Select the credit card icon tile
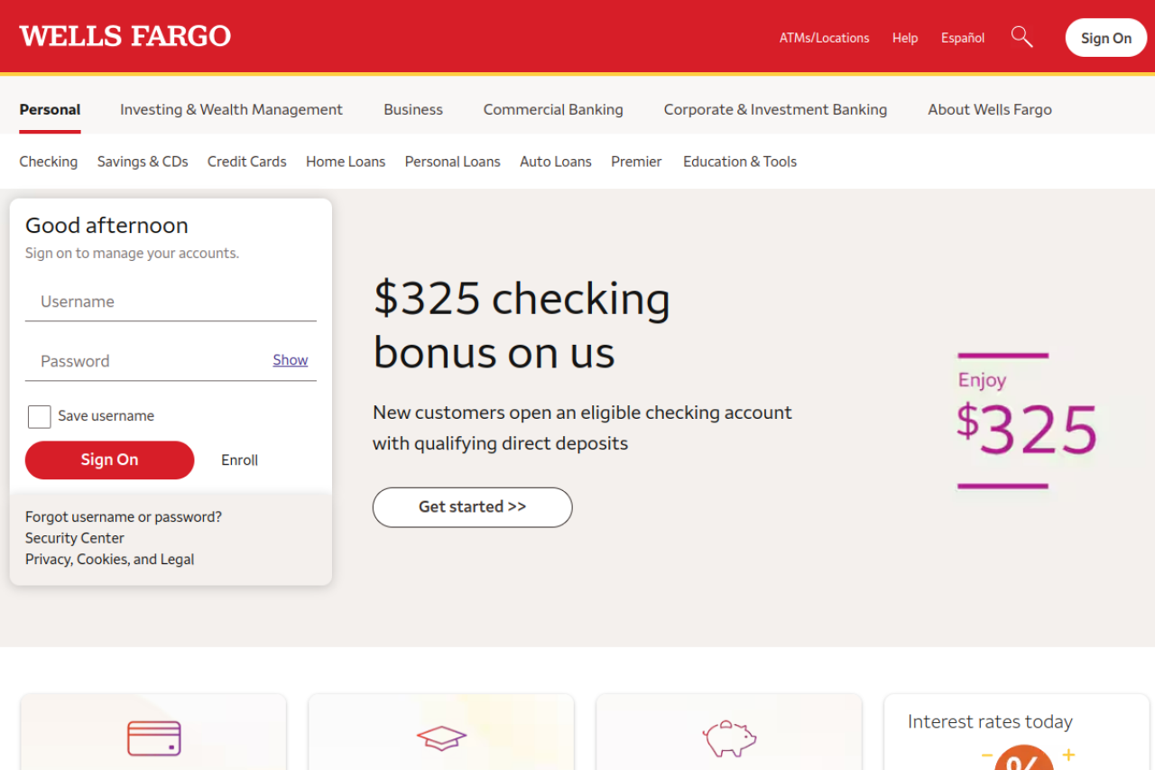The width and height of the screenshot is (1155, 770). (x=152, y=736)
